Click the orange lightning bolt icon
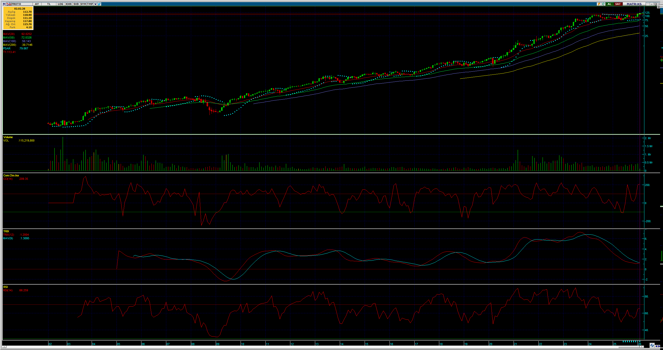 (x=599, y=4)
